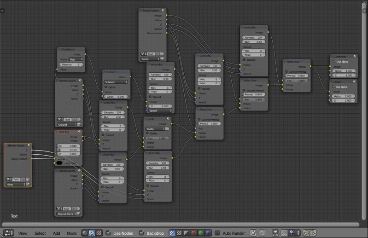The image size is (368, 238).
Task: Open the Select menu
Action: (40, 233)
